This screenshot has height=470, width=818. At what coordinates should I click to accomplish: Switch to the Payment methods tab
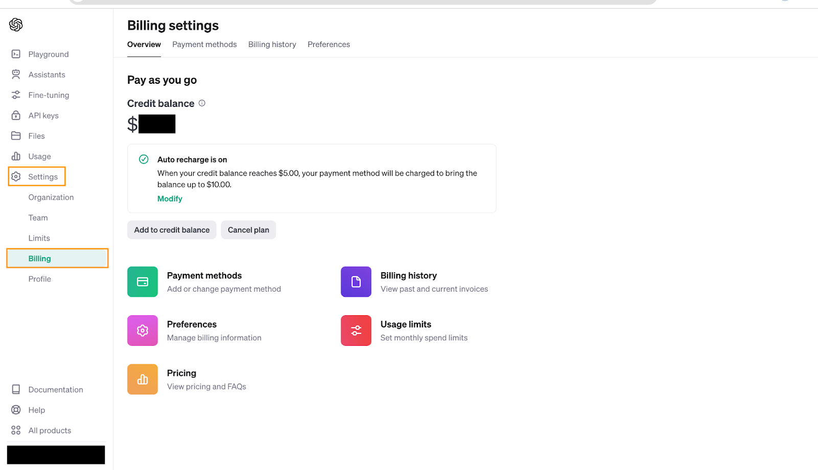(204, 44)
